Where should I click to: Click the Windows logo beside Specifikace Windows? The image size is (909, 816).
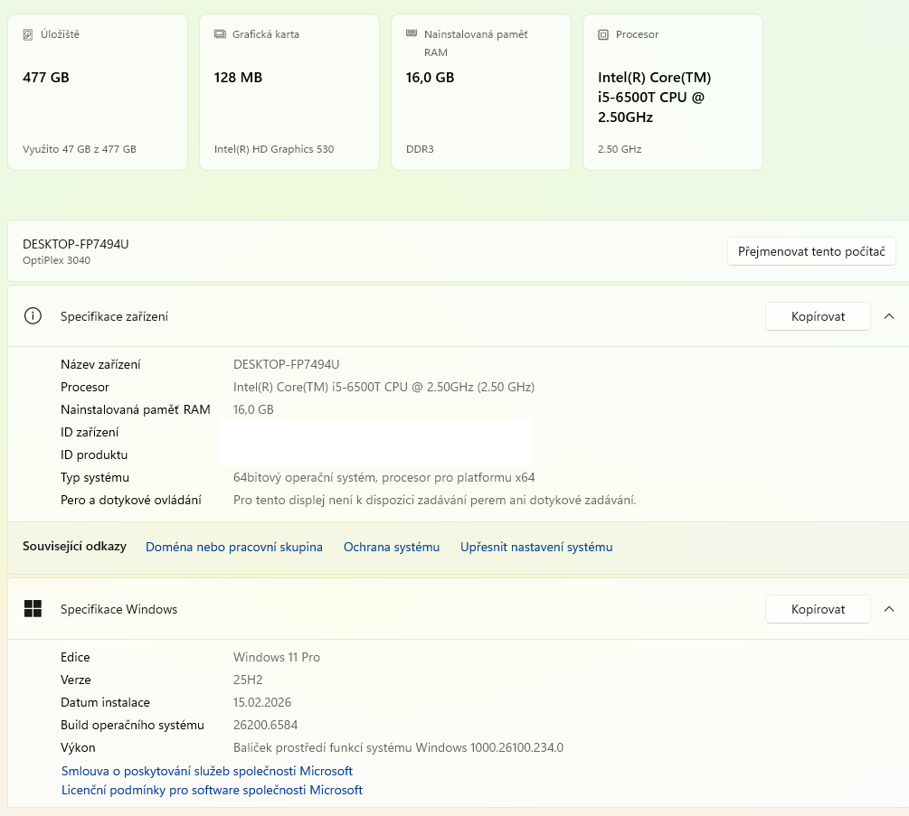tap(33, 609)
